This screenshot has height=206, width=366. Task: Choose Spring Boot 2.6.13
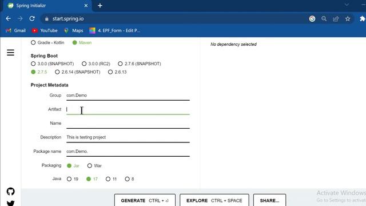[117, 72]
